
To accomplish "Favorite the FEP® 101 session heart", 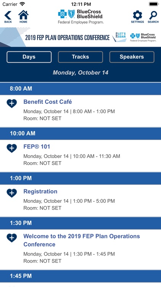I will click(x=12, y=148).
